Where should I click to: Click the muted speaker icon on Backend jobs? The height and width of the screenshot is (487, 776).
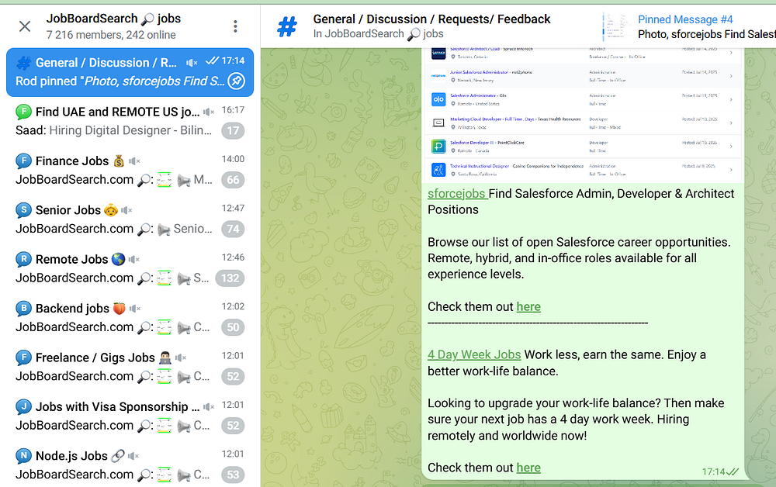(x=135, y=309)
